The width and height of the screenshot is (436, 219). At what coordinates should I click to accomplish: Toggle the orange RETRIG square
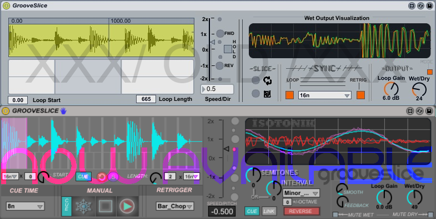[x=360, y=95]
